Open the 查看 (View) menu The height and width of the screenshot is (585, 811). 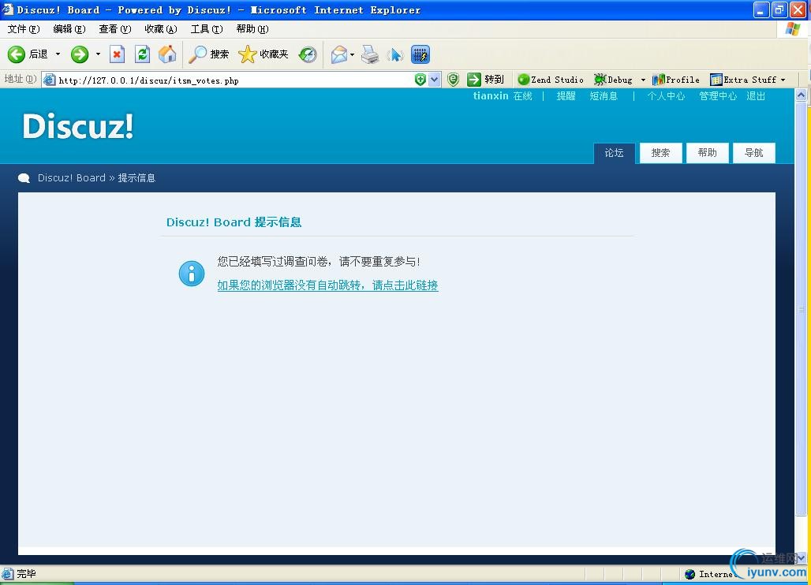(115, 29)
